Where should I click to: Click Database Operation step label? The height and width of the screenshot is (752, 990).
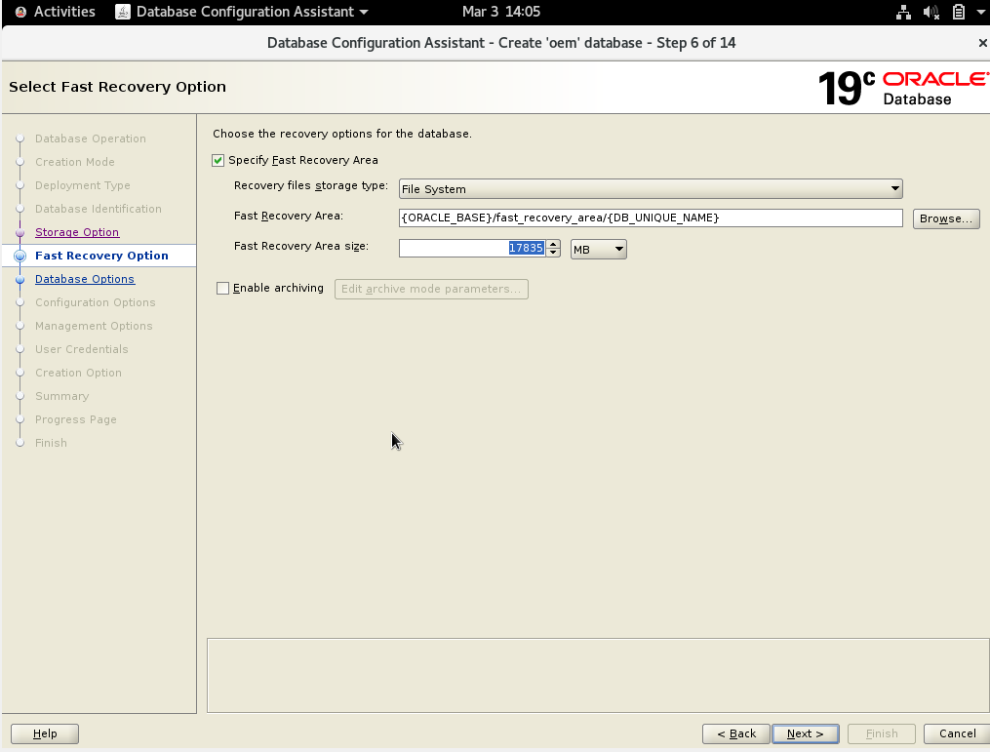point(91,139)
